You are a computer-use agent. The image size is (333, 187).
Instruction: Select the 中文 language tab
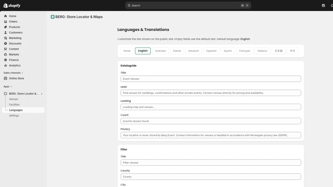[x=293, y=51]
